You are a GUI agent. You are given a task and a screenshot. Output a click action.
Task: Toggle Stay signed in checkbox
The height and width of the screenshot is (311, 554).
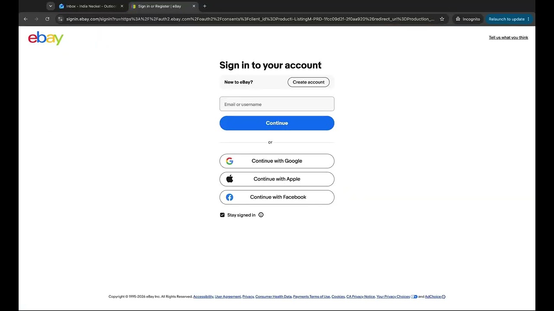222,215
